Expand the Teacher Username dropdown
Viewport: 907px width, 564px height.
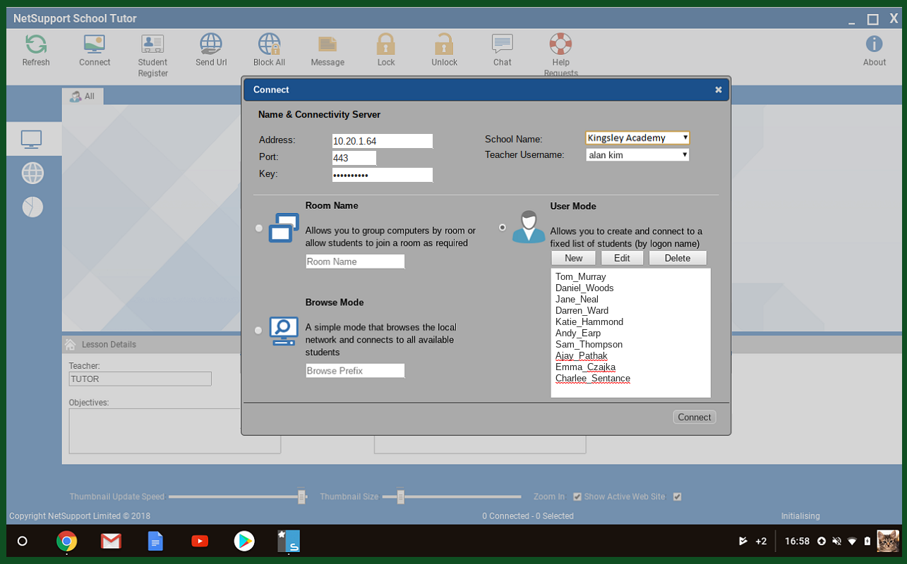tap(637, 155)
